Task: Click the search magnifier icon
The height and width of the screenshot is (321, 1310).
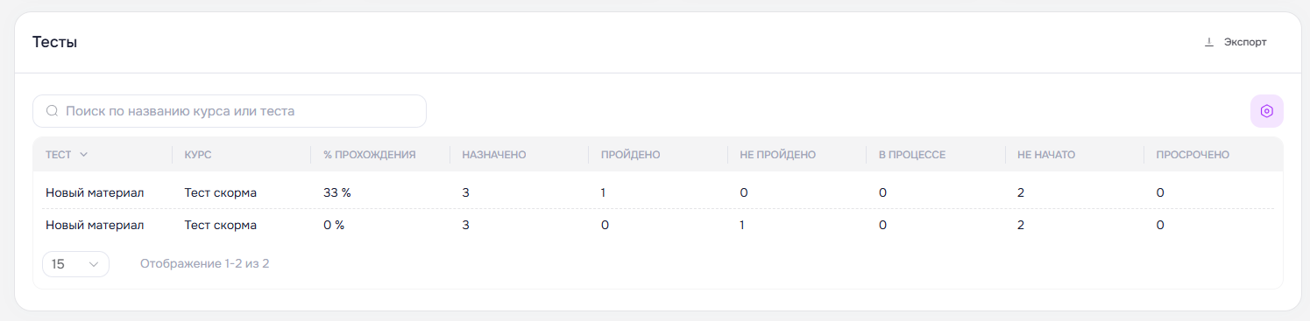Action: pyautogui.click(x=52, y=111)
